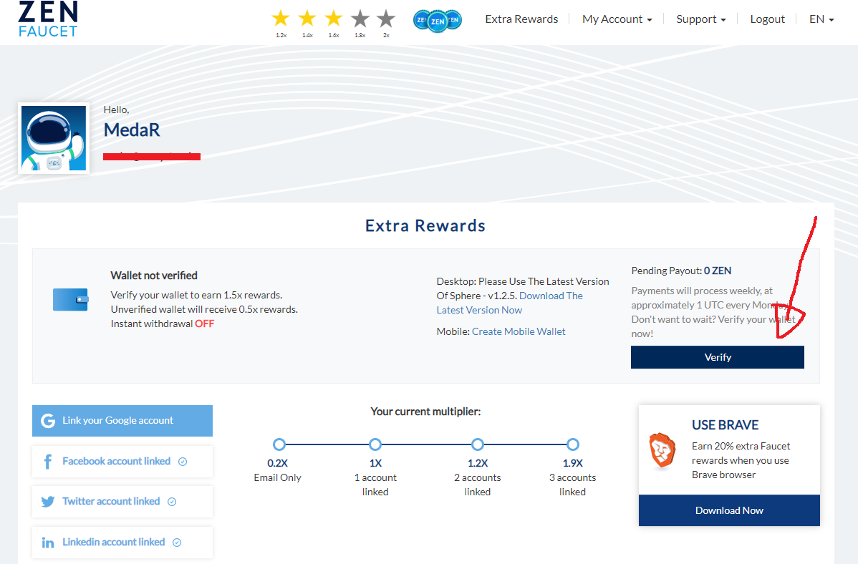The height and width of the screenshot is (564, 858).
Task: Click the USE BRAVE heading
Action: (x=725, y=425)
